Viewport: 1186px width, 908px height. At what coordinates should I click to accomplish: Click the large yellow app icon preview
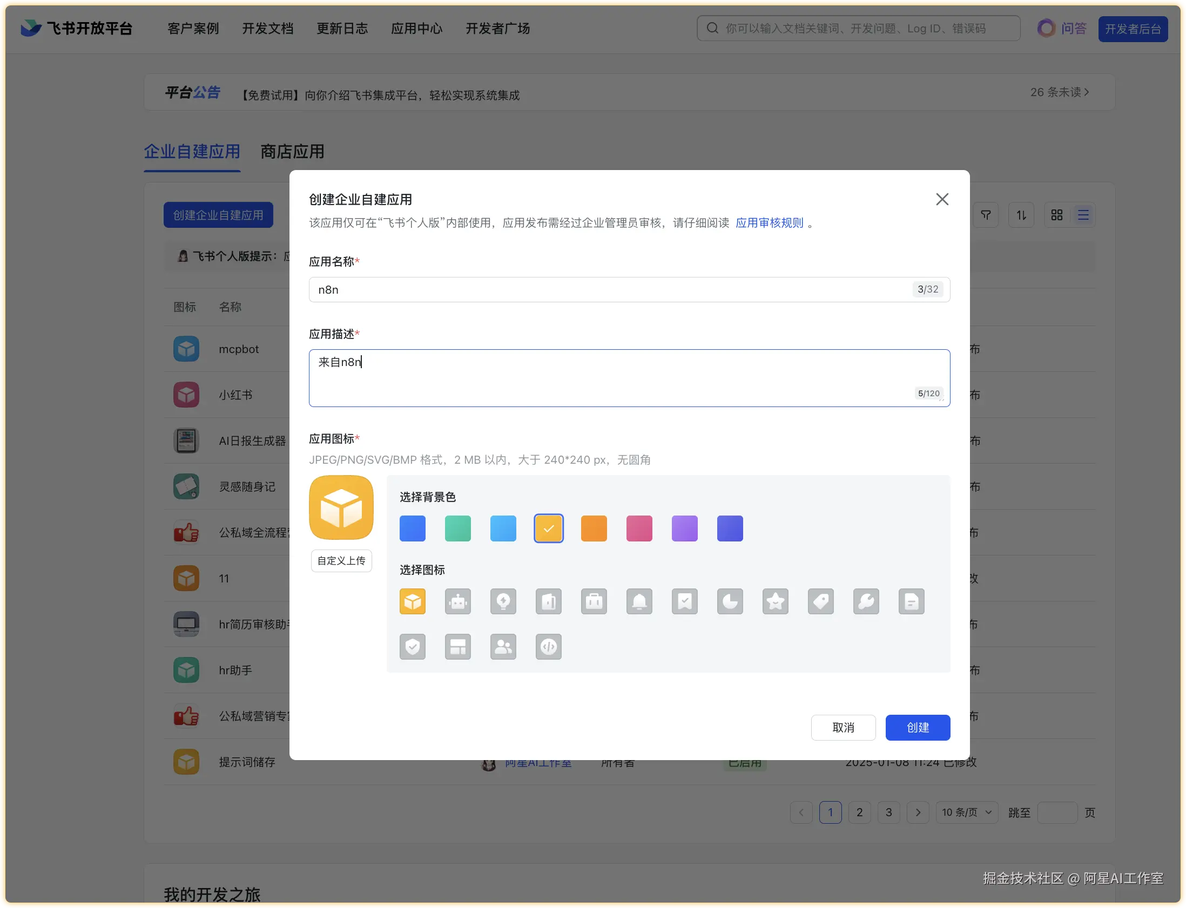341,507
